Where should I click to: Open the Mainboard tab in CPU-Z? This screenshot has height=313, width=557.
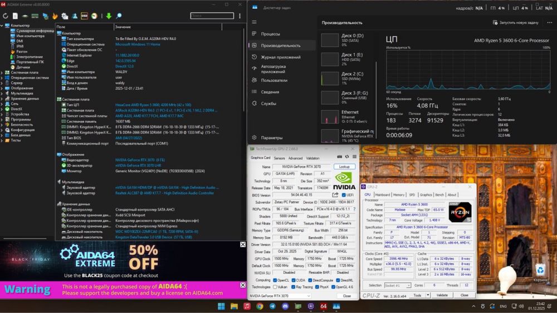tap(382, 195)
